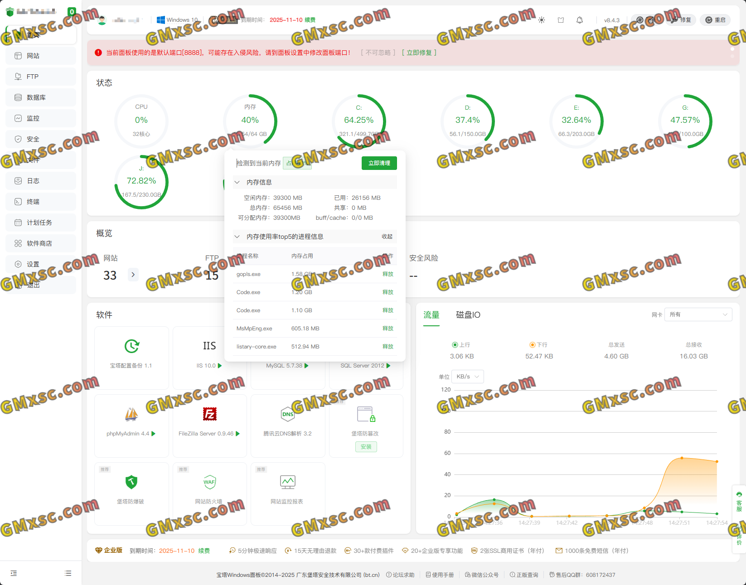Open the 网卡 所有 dropdown
746x585 pixels.
(x=698, y=314)
